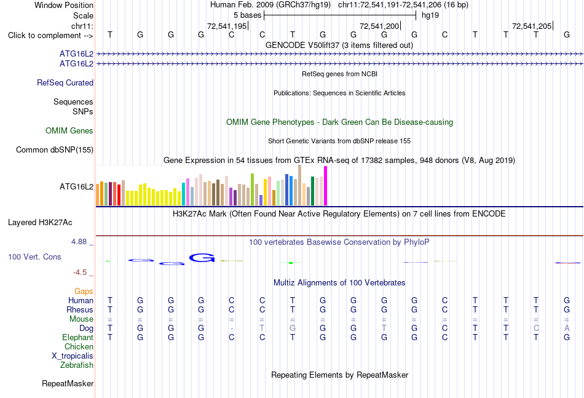Click the dark green bar in GTEx chart

tap(312, 191)
